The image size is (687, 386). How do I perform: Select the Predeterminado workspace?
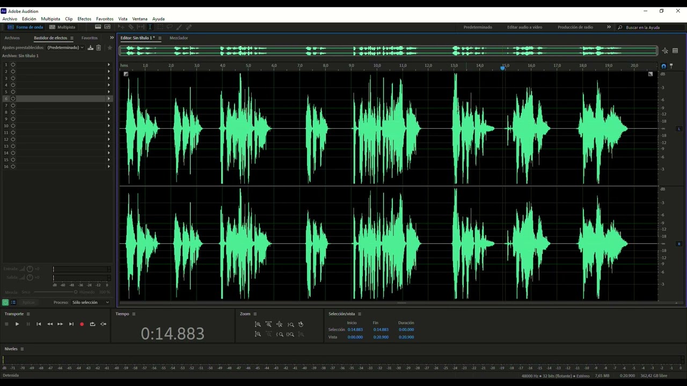pyautogui.click(x=478, y=27)
